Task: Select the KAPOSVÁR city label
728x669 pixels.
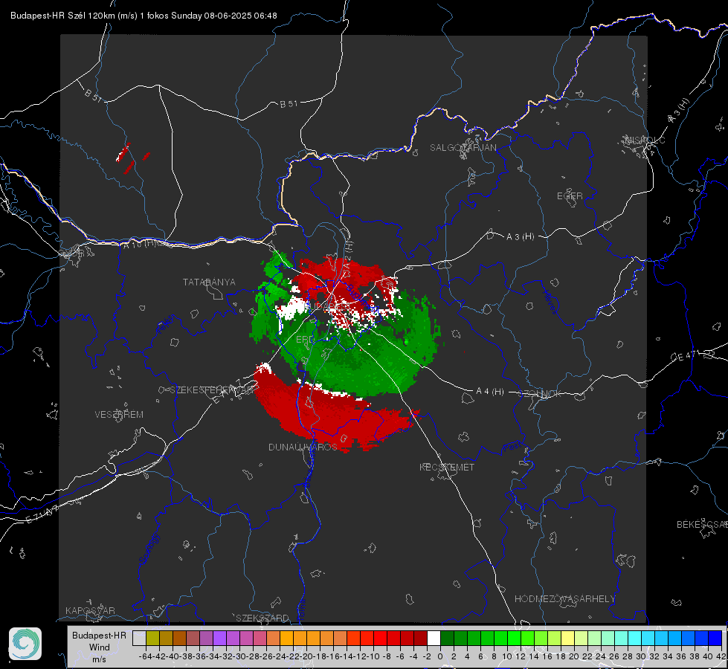Action: (90, 610)
